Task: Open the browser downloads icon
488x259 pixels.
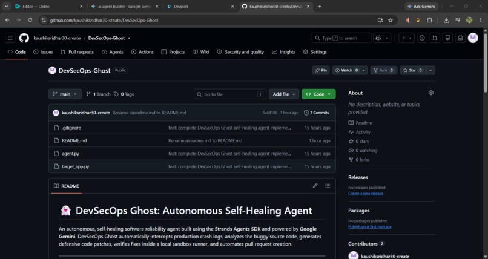Action: [446, 20]
